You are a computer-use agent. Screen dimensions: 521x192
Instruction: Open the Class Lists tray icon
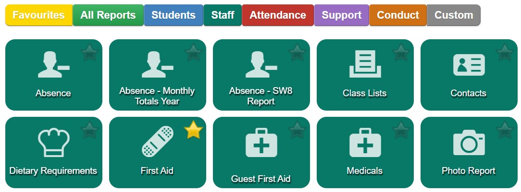coord(365,64)
